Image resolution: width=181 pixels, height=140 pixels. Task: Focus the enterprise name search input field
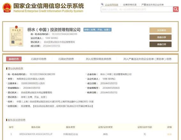coord(137,9)
